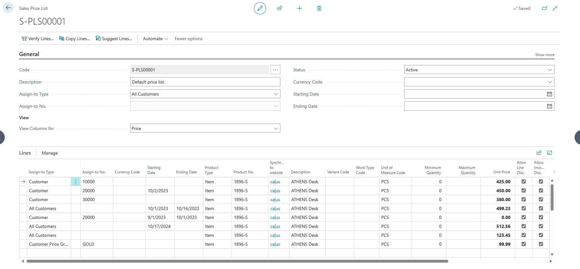Viewport: 580px width, 269px height.
Task: Expand the left side panel handle
Action: click(x=2, y=137)
